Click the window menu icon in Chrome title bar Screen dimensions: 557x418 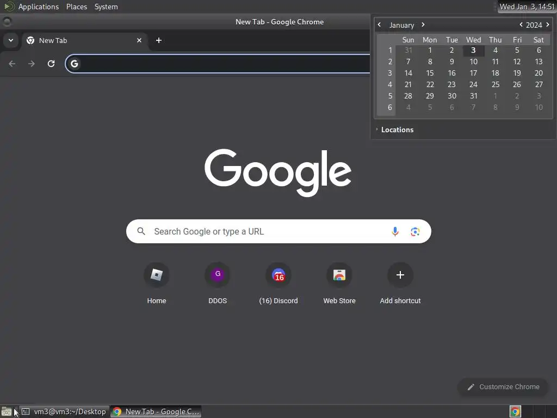[7, 22]
